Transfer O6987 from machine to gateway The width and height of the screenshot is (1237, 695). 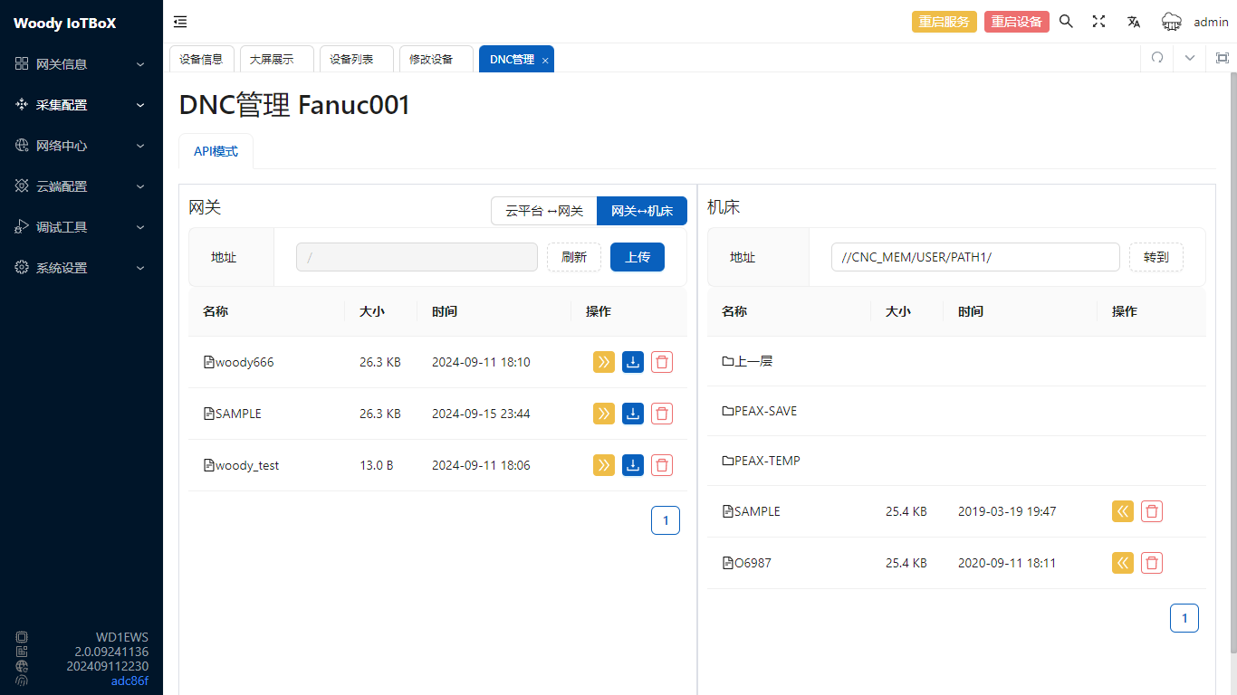[1122, 563]
